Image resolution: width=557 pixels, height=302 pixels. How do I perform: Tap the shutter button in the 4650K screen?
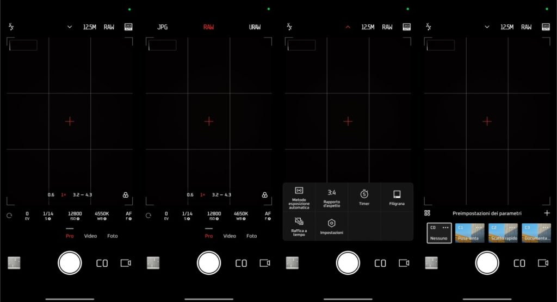tap(209, 263)
